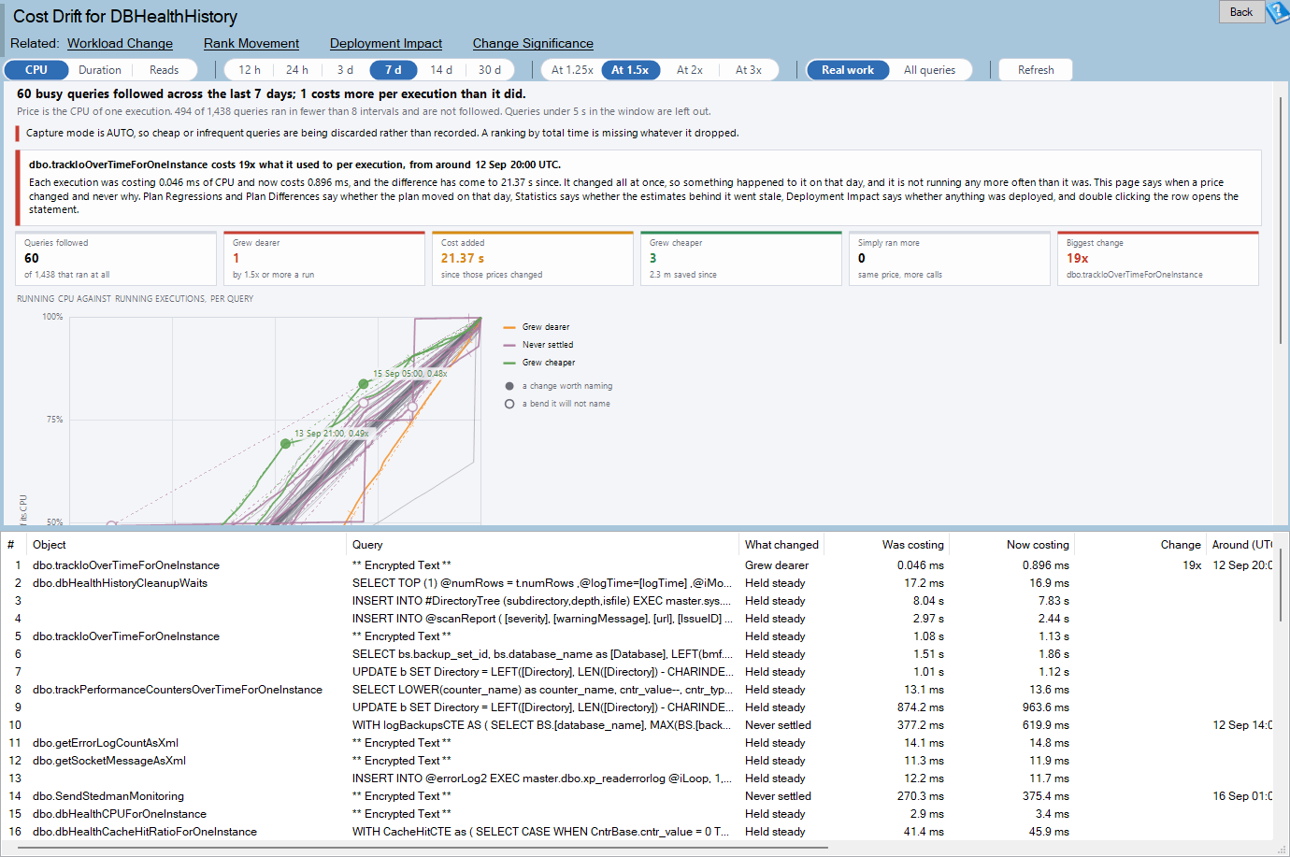
Task: Set time window to 3 d
Action: click(345, 70)
